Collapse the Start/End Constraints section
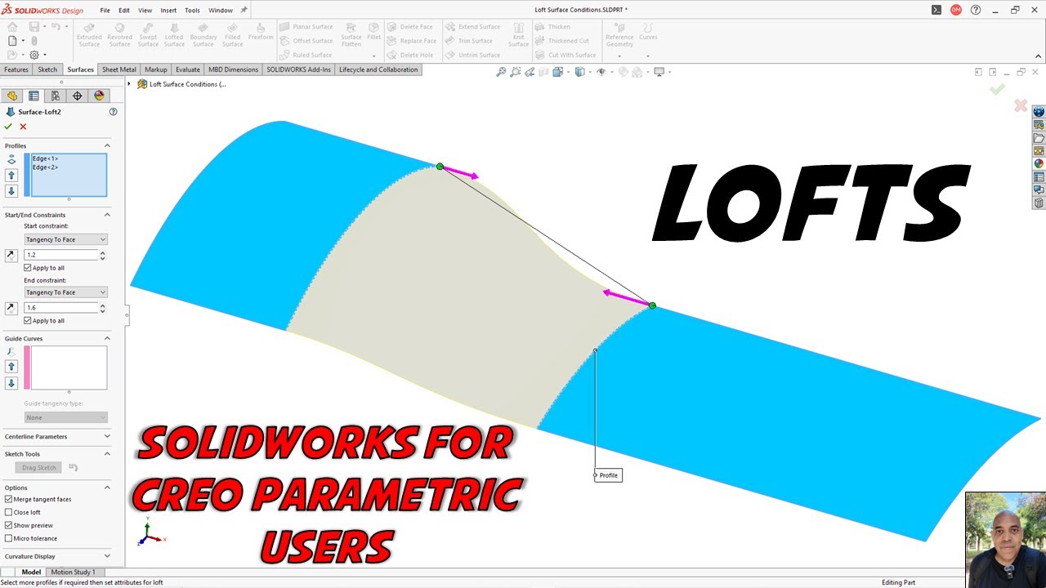 (x=107, y=215)
